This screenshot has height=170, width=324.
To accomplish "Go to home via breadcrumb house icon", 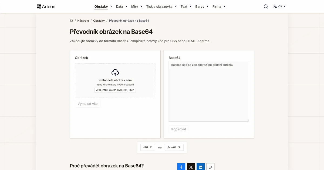I will (72, 21).
